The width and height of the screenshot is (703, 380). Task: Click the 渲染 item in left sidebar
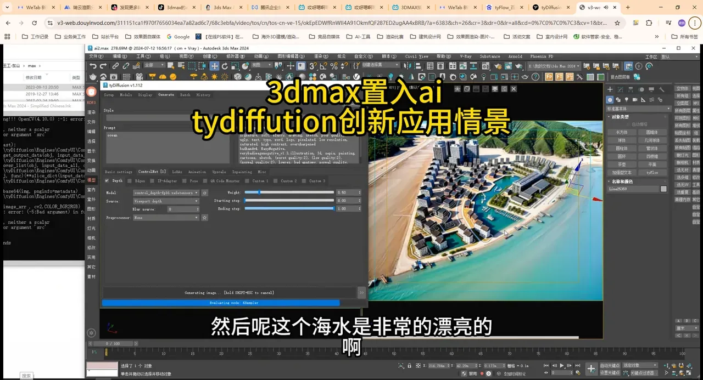tap(91, 112)
